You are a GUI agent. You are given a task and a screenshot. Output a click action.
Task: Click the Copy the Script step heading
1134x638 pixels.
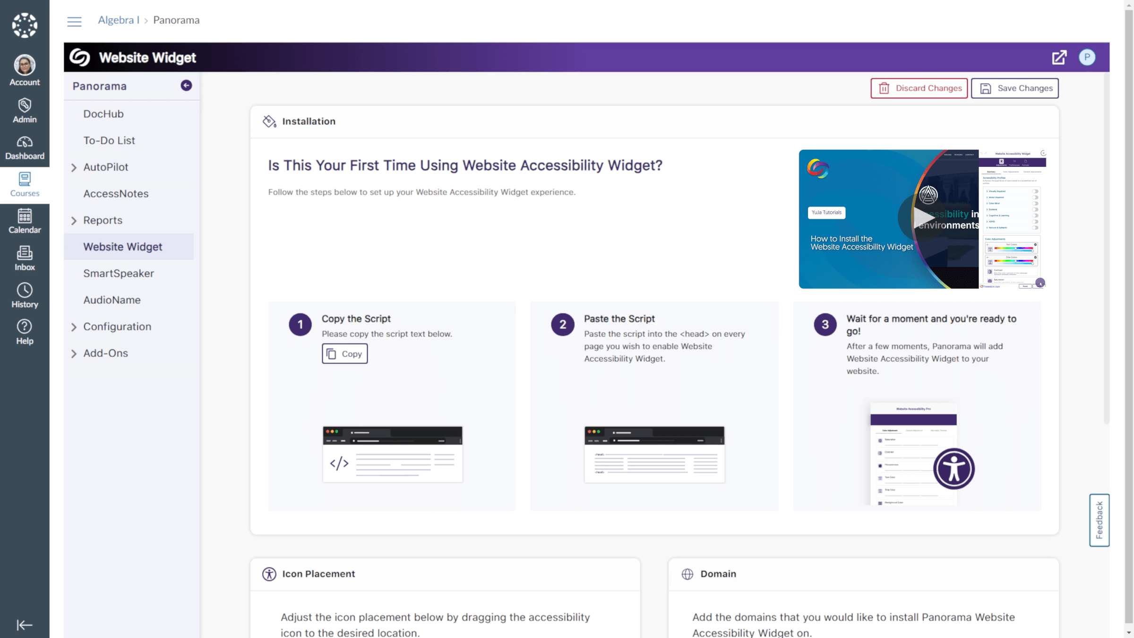point(356,319)
